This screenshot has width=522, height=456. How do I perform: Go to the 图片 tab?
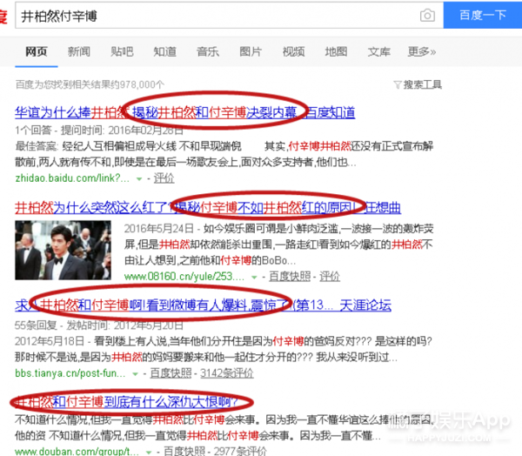pos(251,52)
